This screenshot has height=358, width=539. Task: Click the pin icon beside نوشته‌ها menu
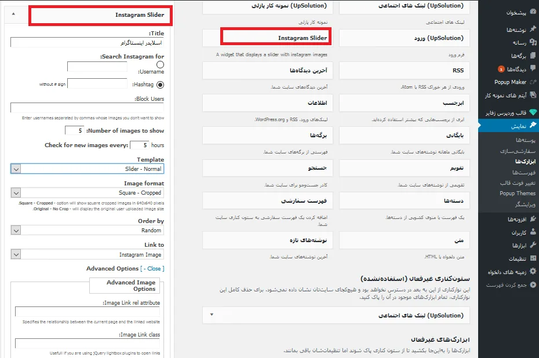[533, 29]
